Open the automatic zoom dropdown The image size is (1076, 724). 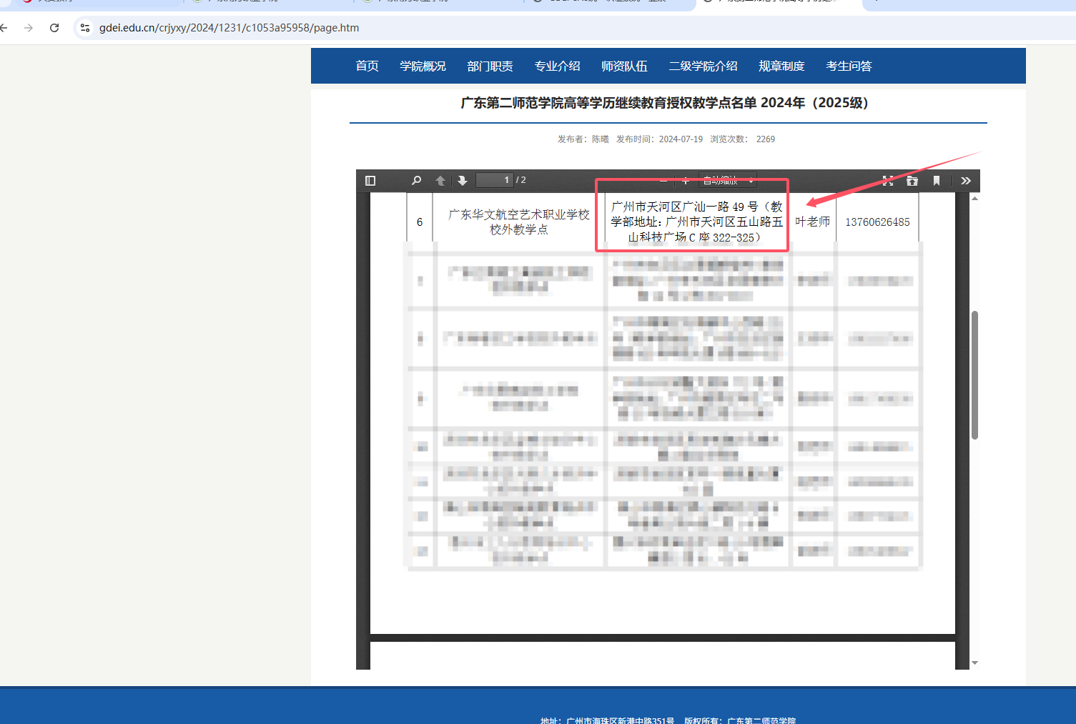[727, 181]
